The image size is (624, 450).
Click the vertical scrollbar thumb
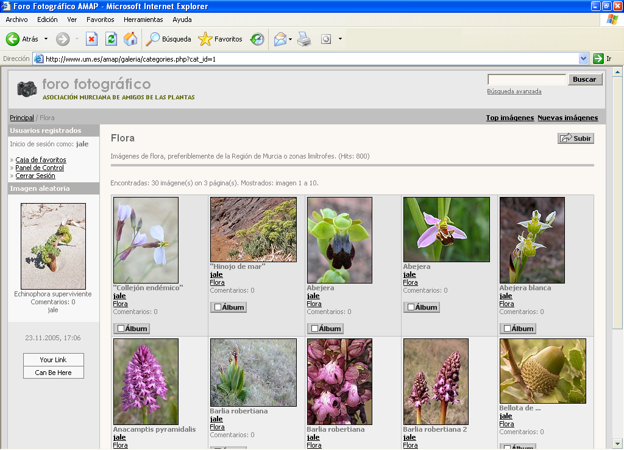click(x=617, y=202)
